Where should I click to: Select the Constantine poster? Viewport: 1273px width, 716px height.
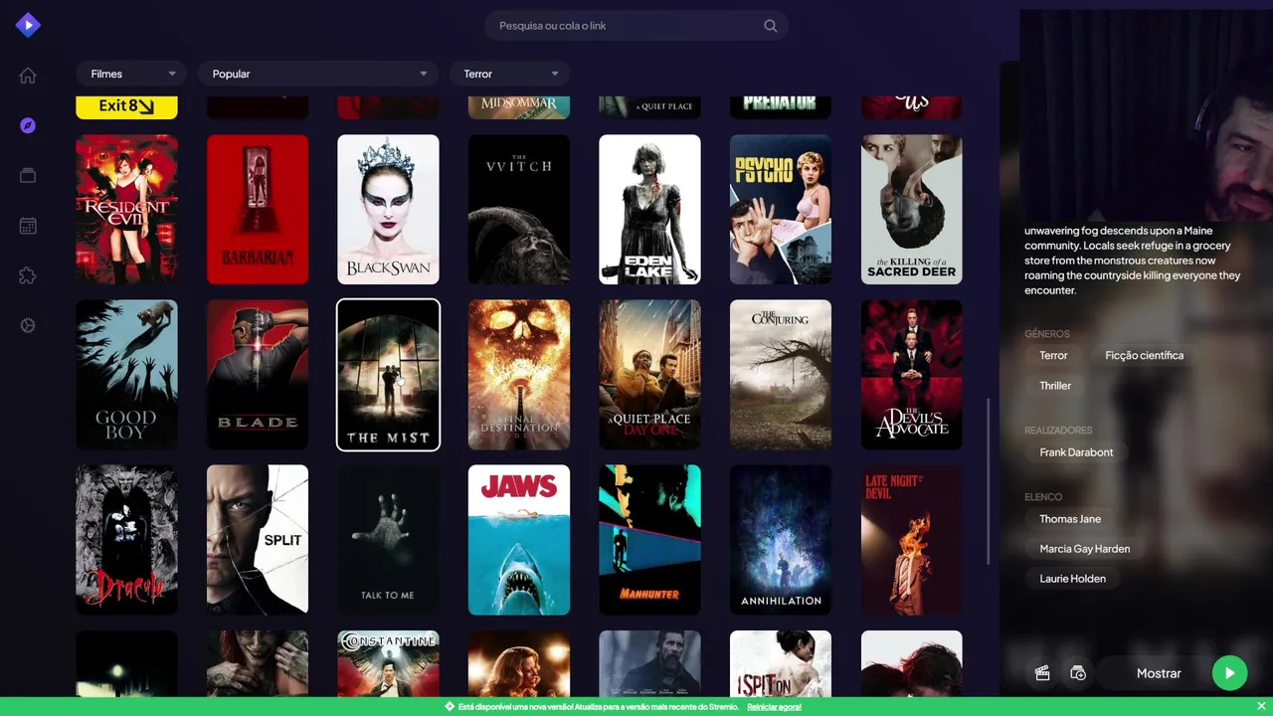pyautogui.click(x=388, y=664)
